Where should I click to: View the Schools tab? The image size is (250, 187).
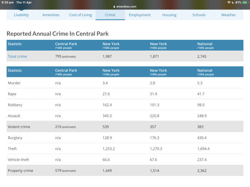pos(199,15)
